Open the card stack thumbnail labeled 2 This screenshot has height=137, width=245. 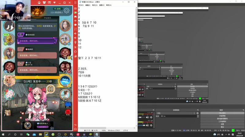click(7, 113)
